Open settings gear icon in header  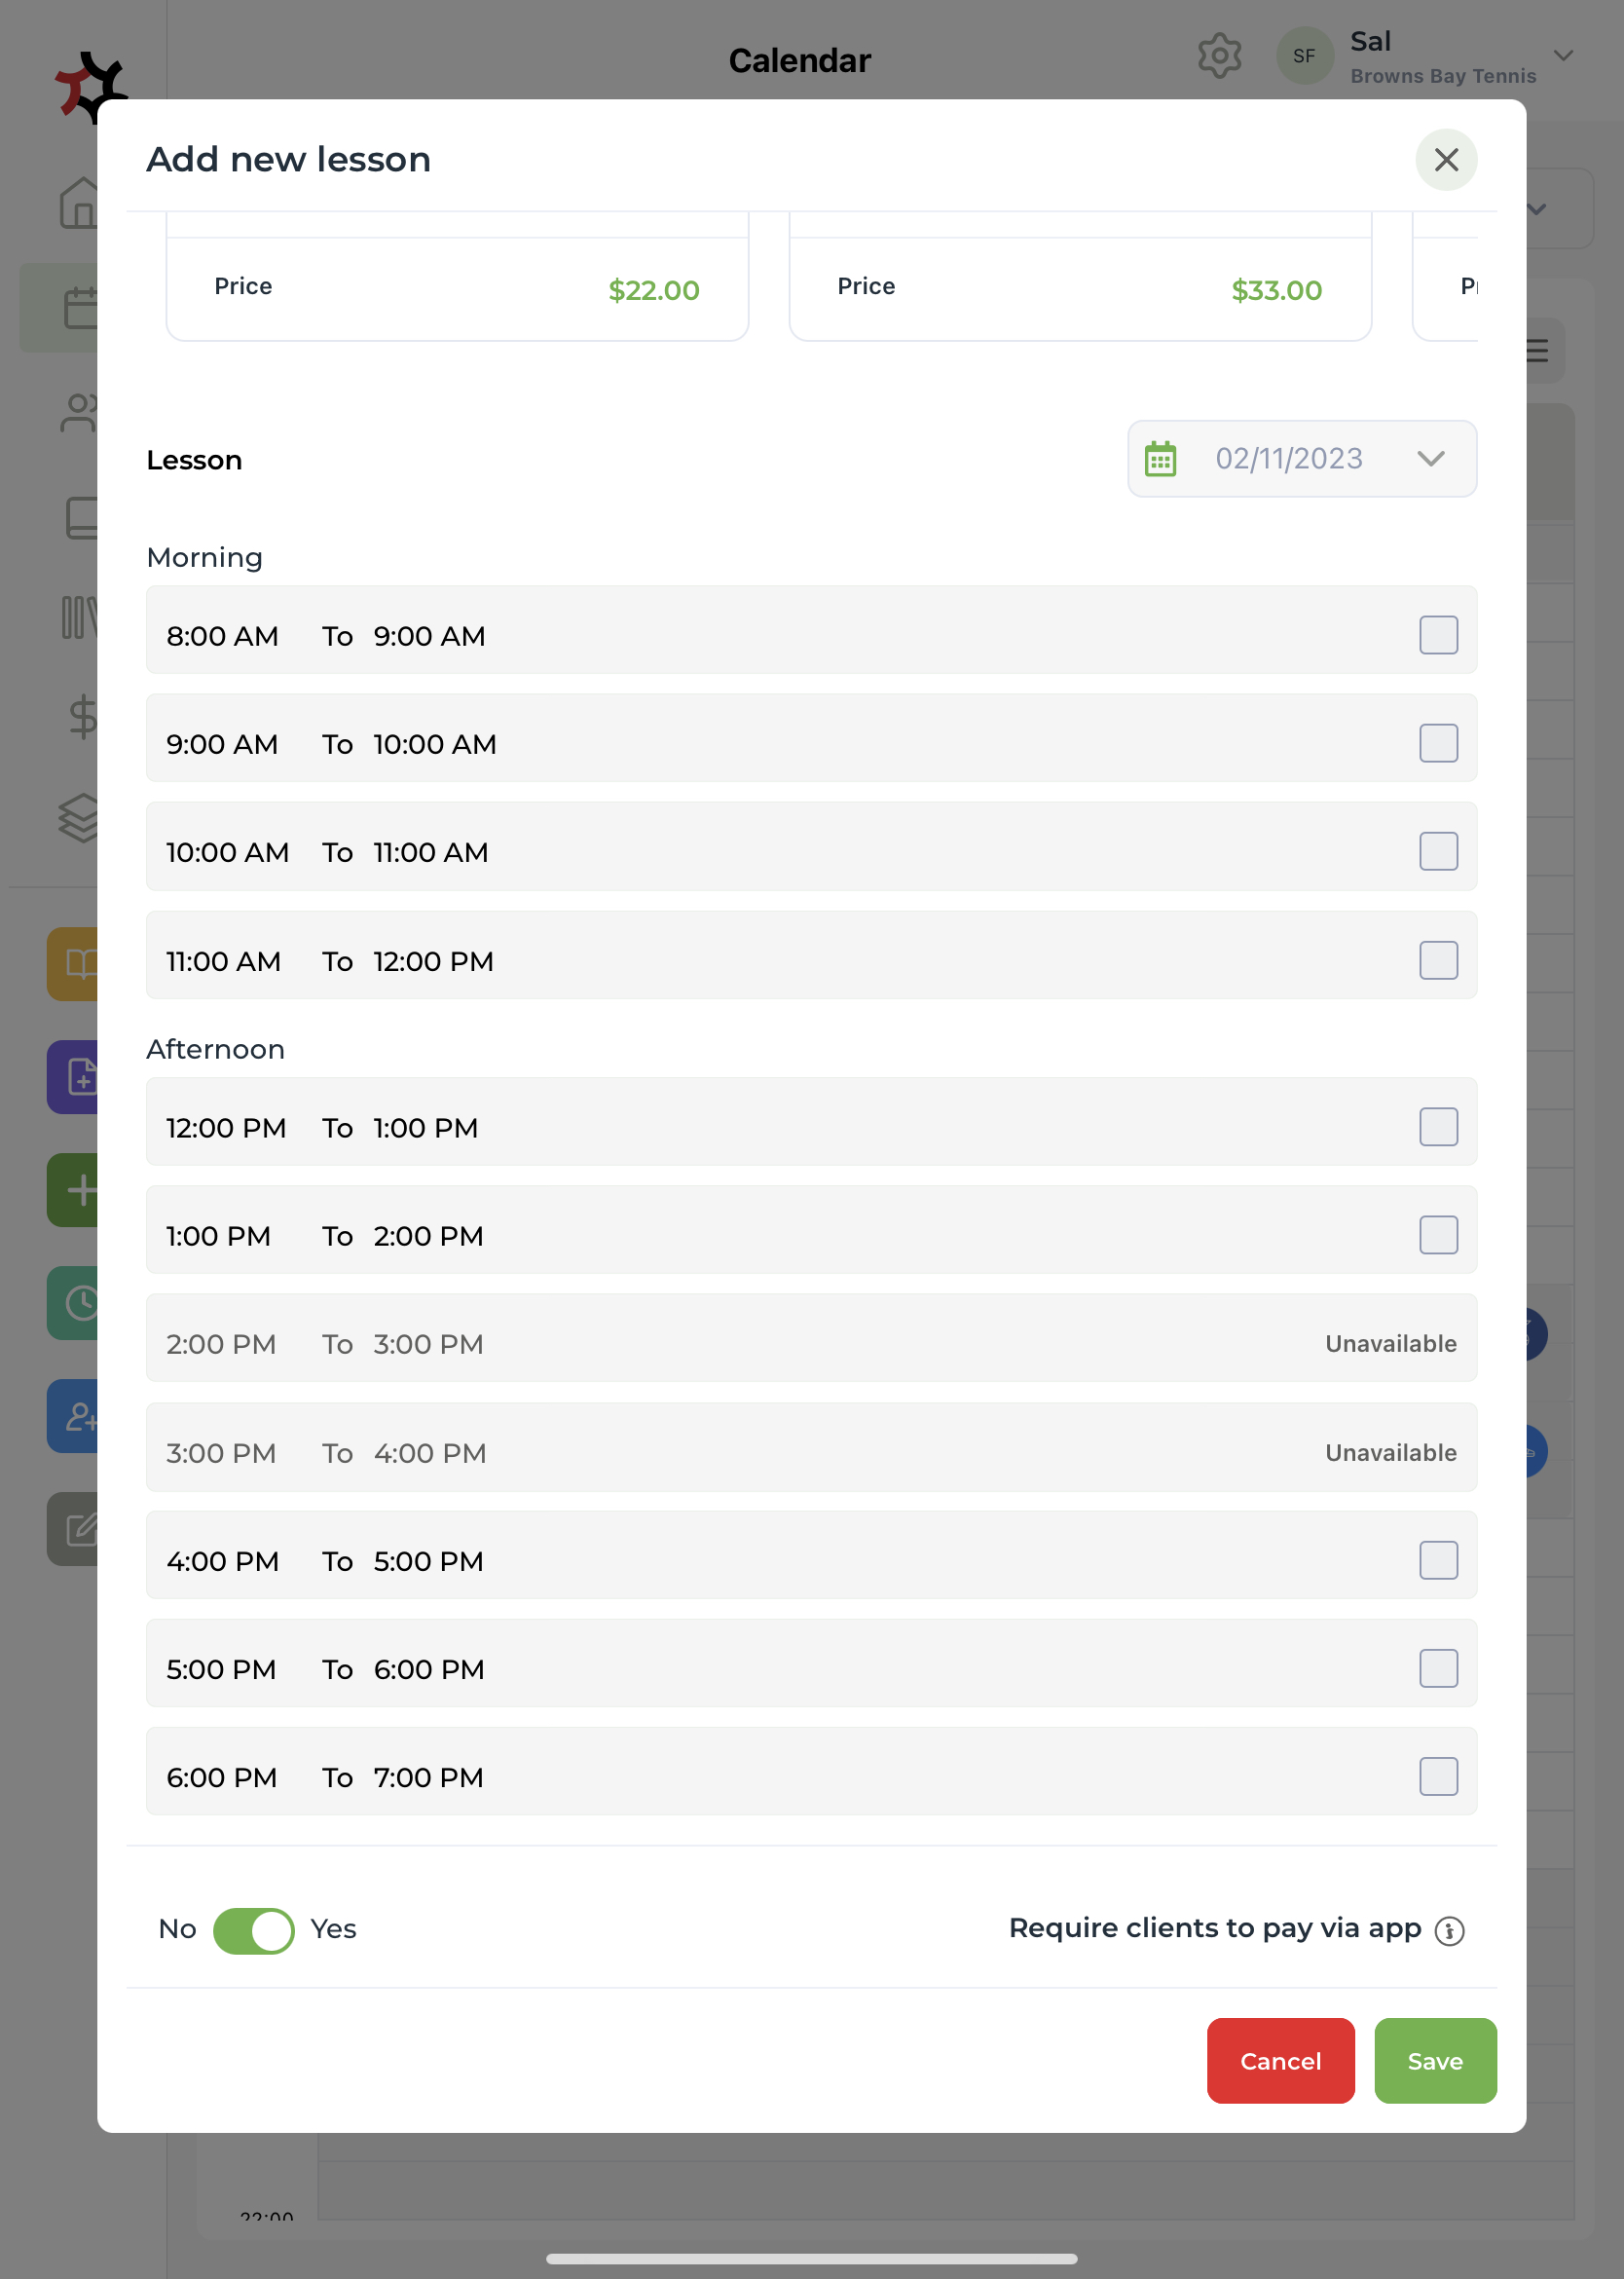click(x=1219, y=56)
